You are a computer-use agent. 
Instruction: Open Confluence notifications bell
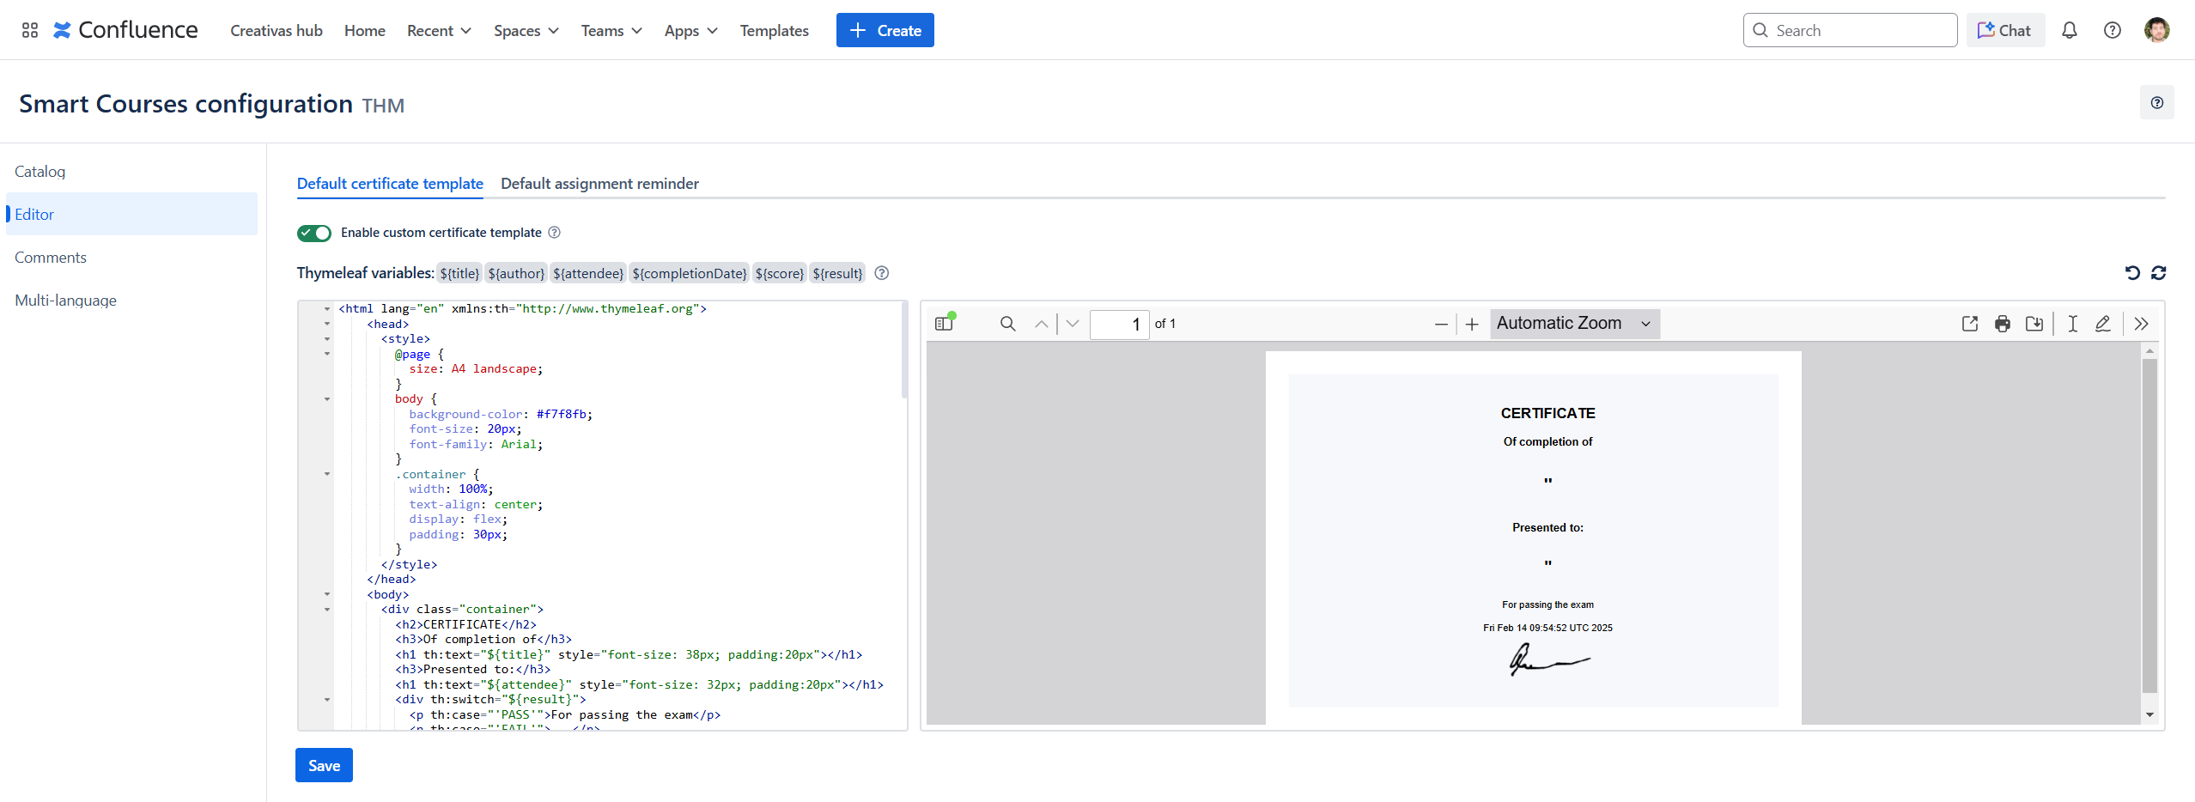pos(2069,31)
